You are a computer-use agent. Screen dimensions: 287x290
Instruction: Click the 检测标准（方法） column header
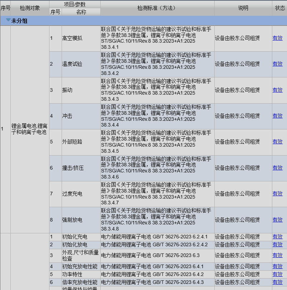tap(157, 8)
